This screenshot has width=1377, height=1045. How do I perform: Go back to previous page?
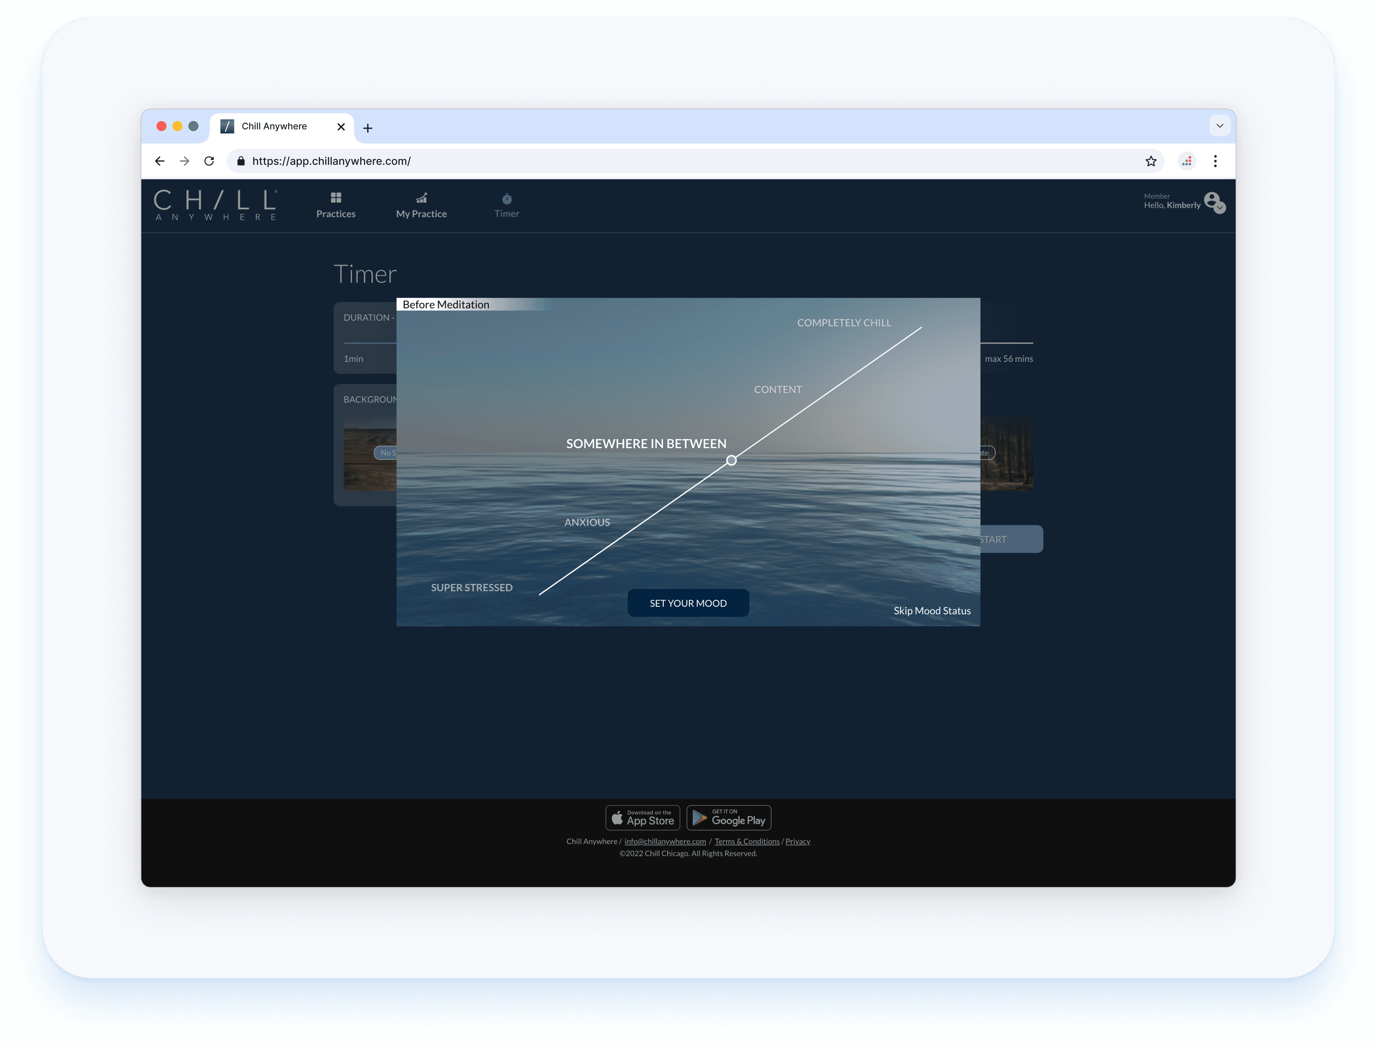(160, 161)
